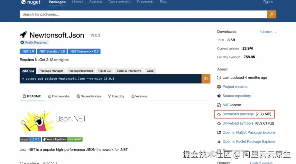The width and height of the screenshot is (296, 164).
Task: Open the Blog nav item
Action: 163,2
